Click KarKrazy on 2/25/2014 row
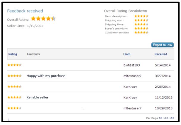 pos(130,87)
